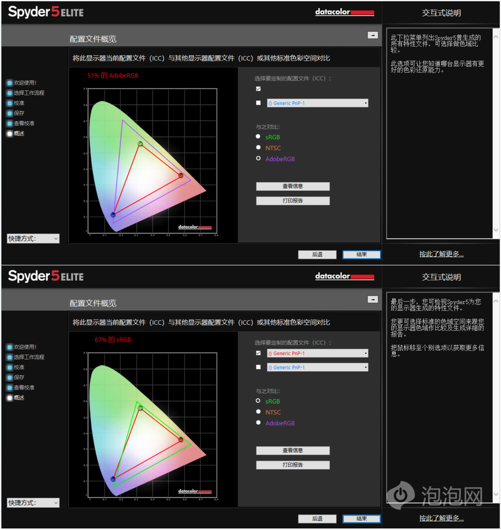This screenshot has height=530, width=501.
Task: Open the 查看校准 step icon in the 51% AdobeRGB window
Action: pos(10,123)
